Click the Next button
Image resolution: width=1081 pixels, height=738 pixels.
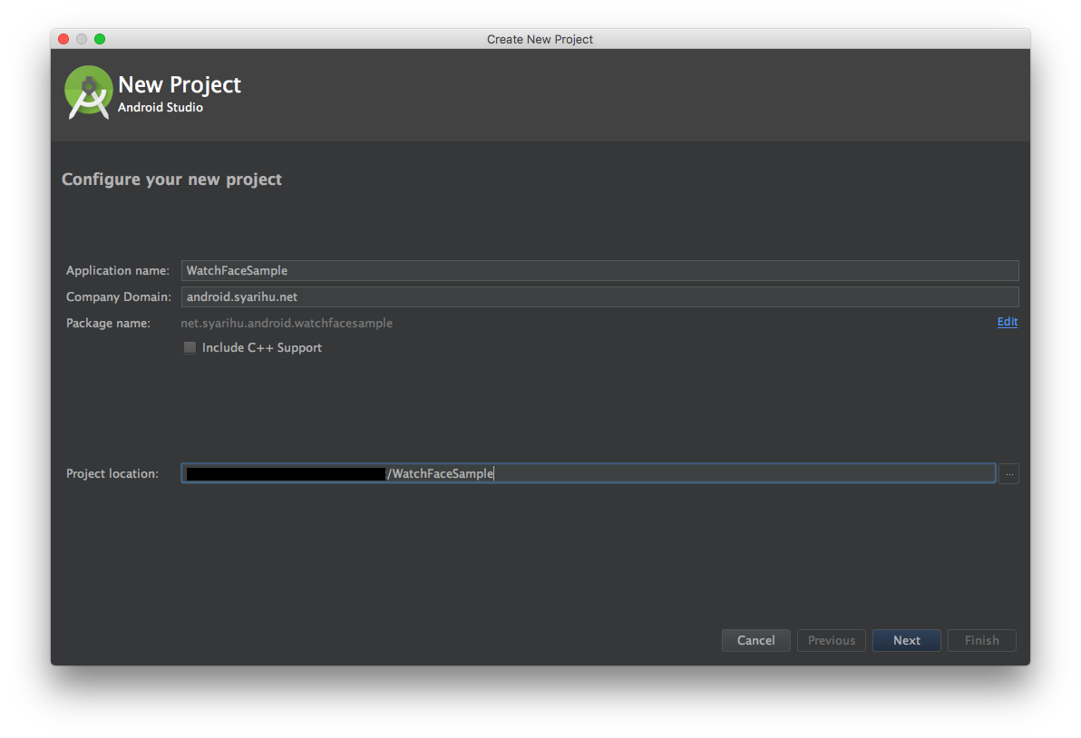tap(907, 640)
